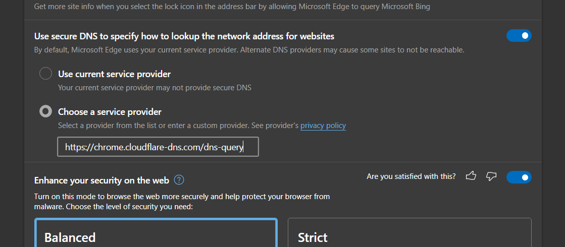Click the thumbs up feedback icon
Screen dimensions: 565x247
[x=471, y=176]
